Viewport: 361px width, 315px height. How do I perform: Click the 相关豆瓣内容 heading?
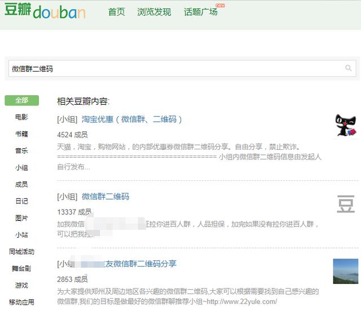(x=83, y=101)
